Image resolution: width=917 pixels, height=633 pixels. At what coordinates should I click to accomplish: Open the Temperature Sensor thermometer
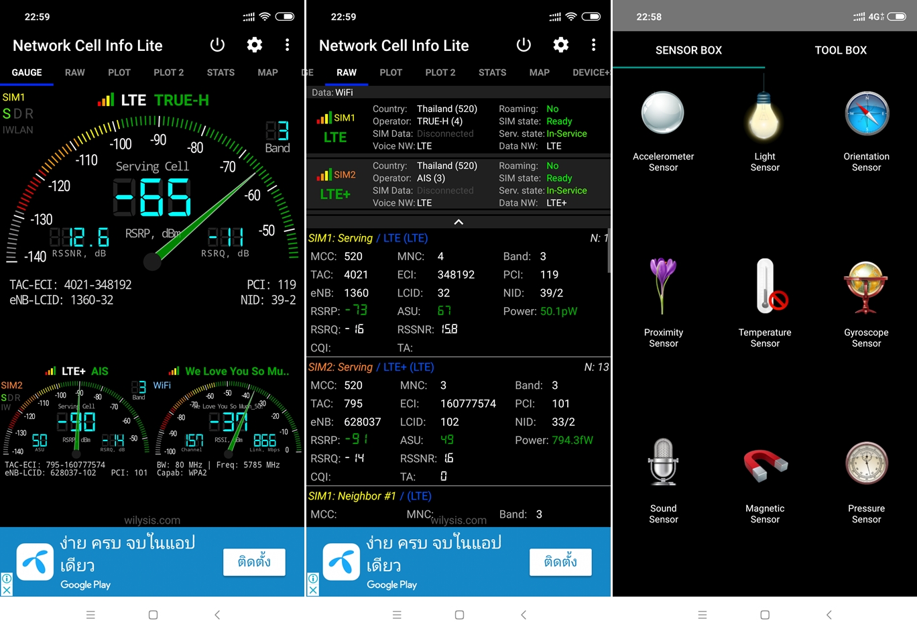click(x=766, y=287)
